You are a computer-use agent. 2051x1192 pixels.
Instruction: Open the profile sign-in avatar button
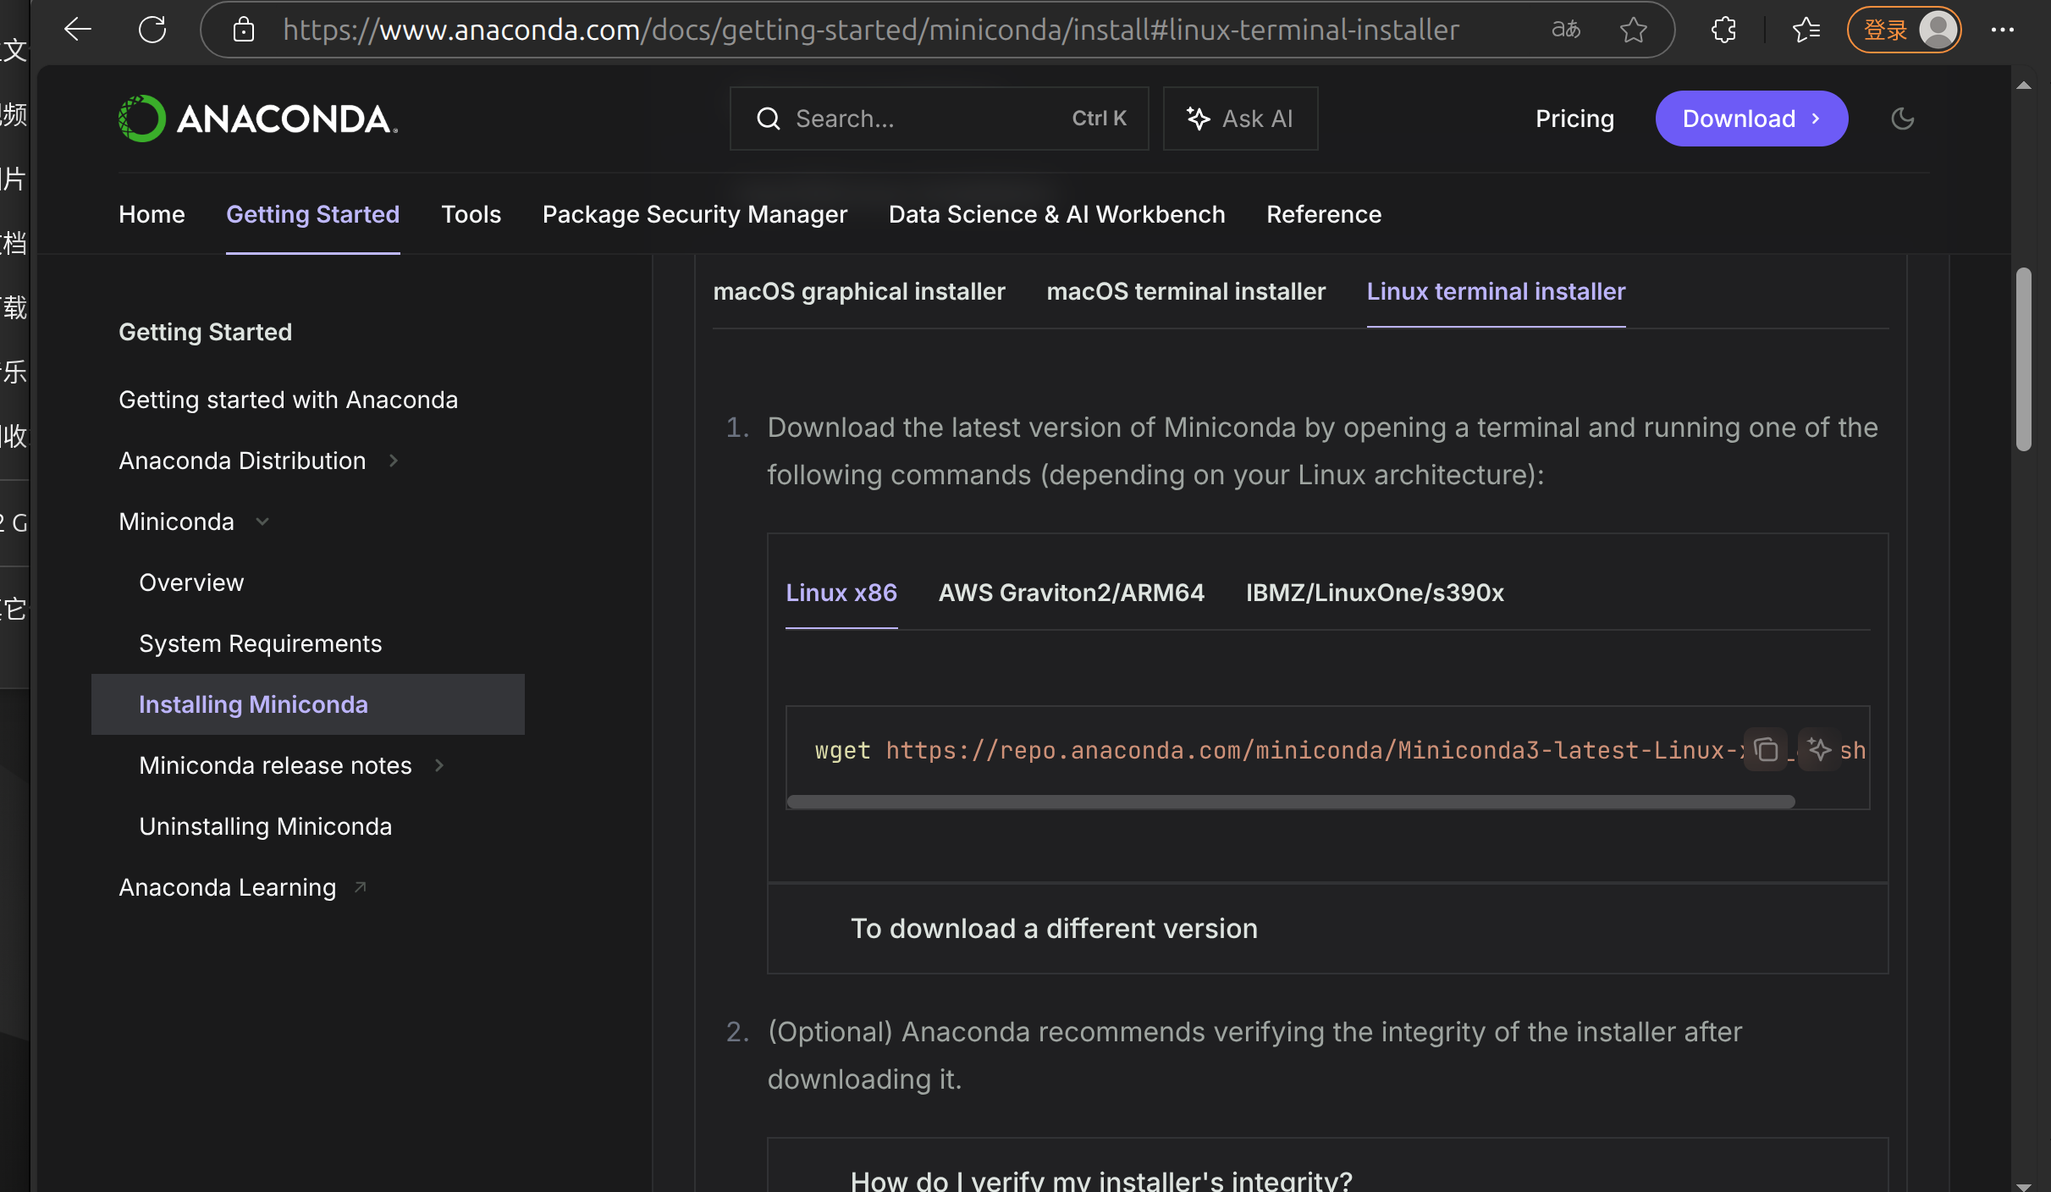1904,30
